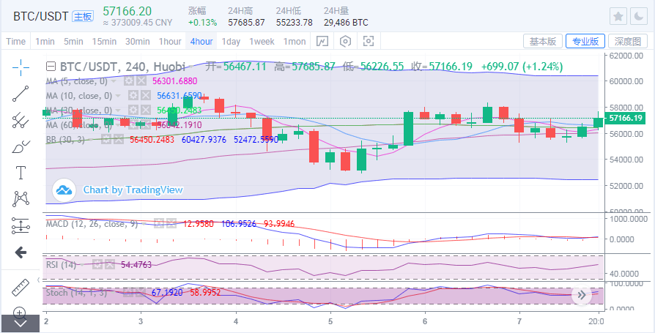Switch to the 基本版 chart version
The width and height of the screenshot is (655, 333).
coord(543,41)
